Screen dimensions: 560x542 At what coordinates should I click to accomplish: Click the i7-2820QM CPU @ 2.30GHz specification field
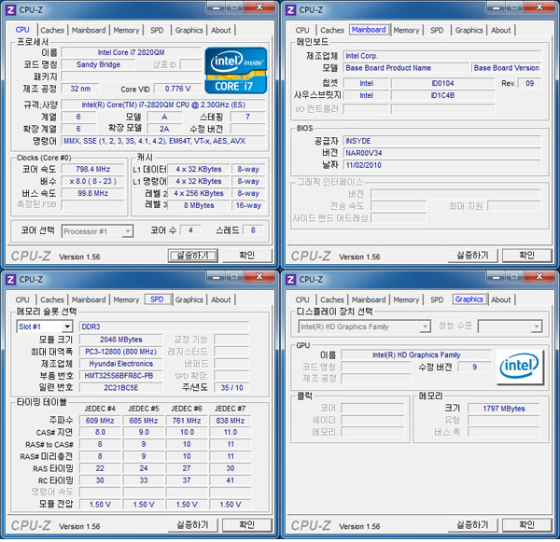[x=163, y=105]
